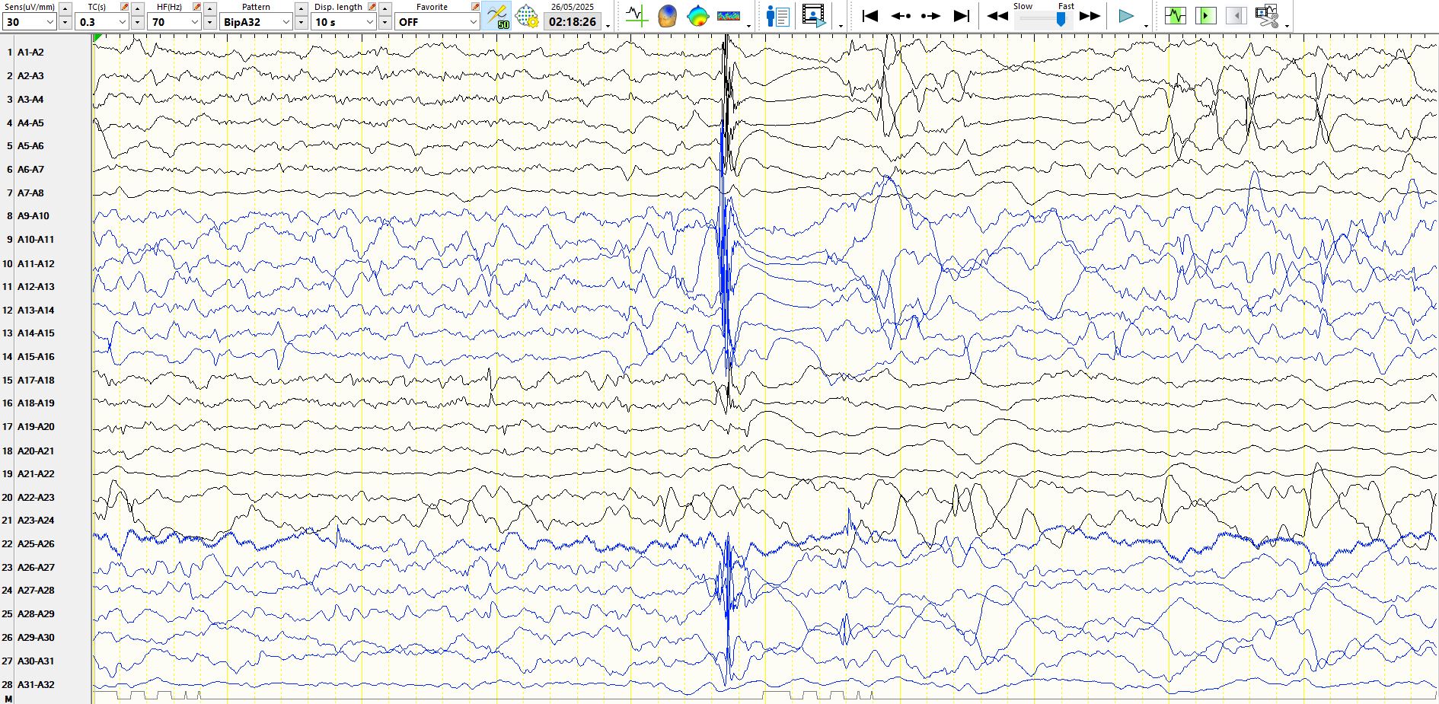This screenshot has width=1439, height=704.
Task: Step forward to the next event
Action: pos(930,15)
